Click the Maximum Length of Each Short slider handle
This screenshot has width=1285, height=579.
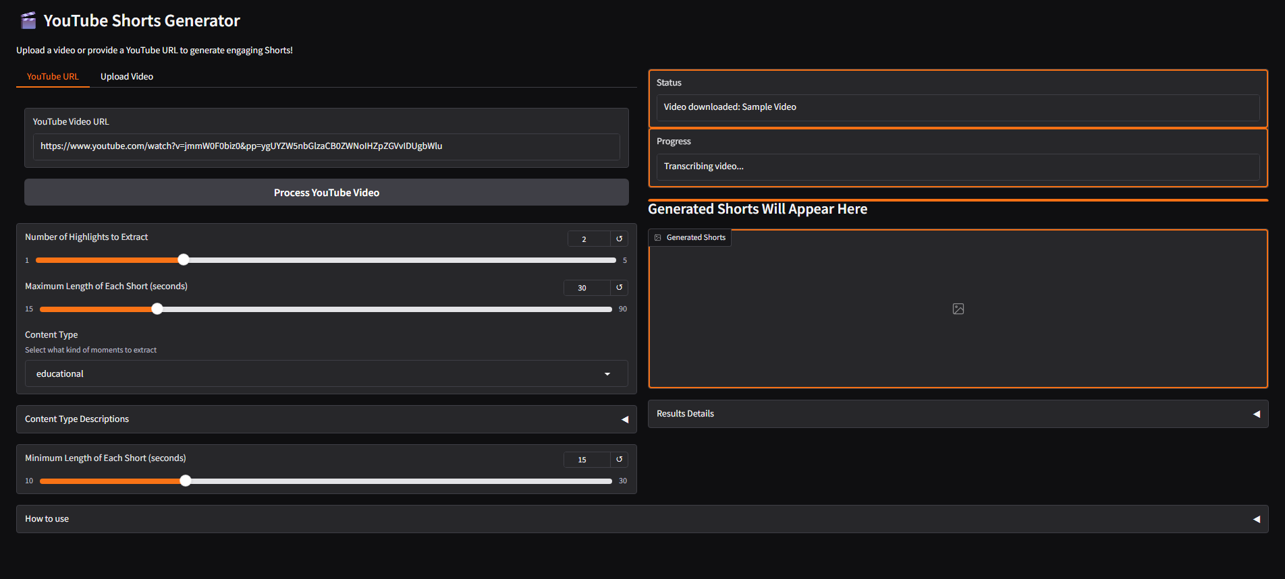coord(157,309)
